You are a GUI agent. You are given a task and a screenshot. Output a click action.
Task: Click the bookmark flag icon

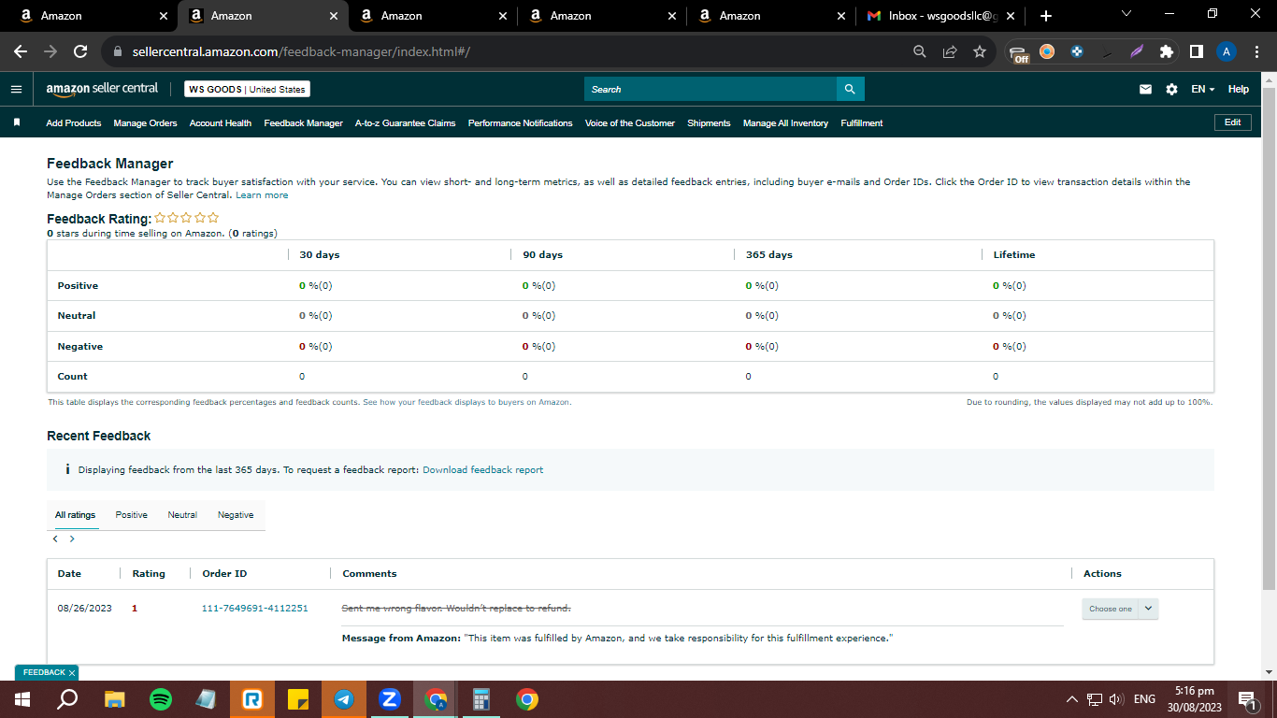coord(17,122)
